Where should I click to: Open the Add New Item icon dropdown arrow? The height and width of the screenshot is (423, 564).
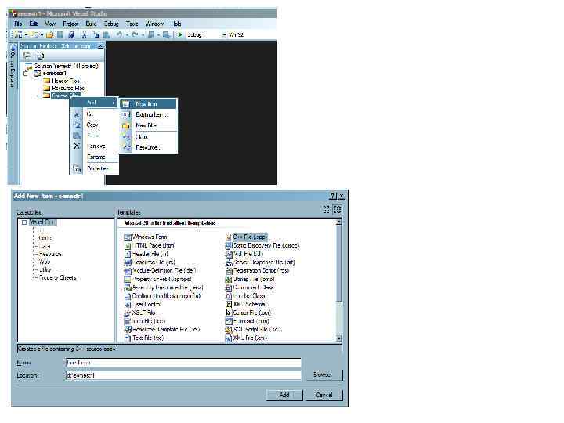point(42,35)
